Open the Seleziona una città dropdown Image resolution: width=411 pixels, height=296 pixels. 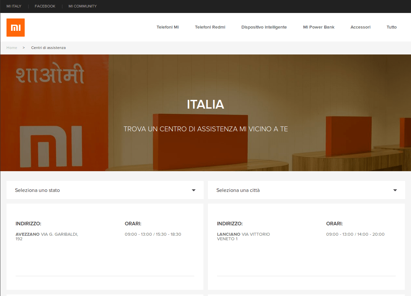coord(306,190)
